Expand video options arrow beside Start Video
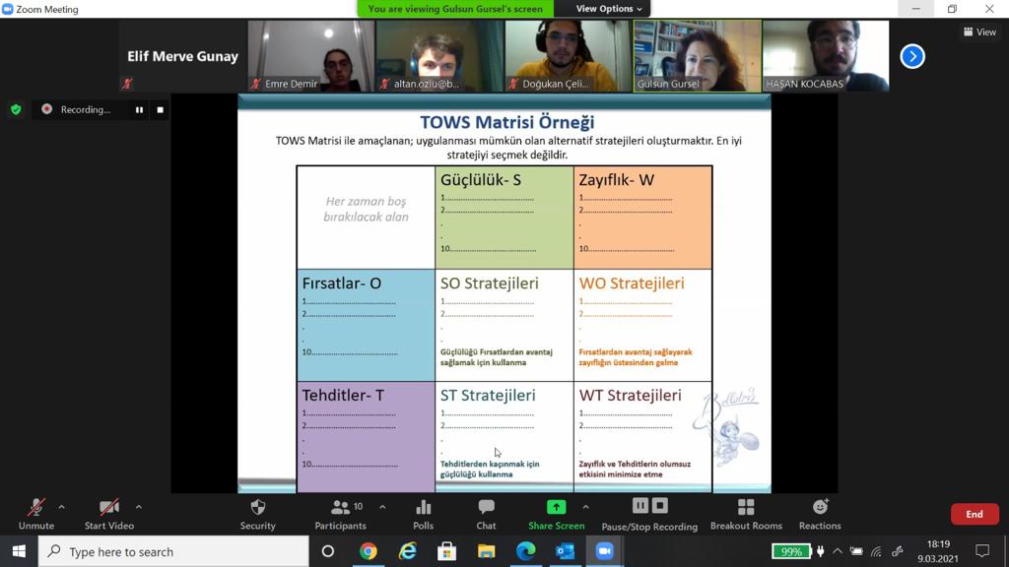This screenshot has width=1009, height=567. coord(138,507)
